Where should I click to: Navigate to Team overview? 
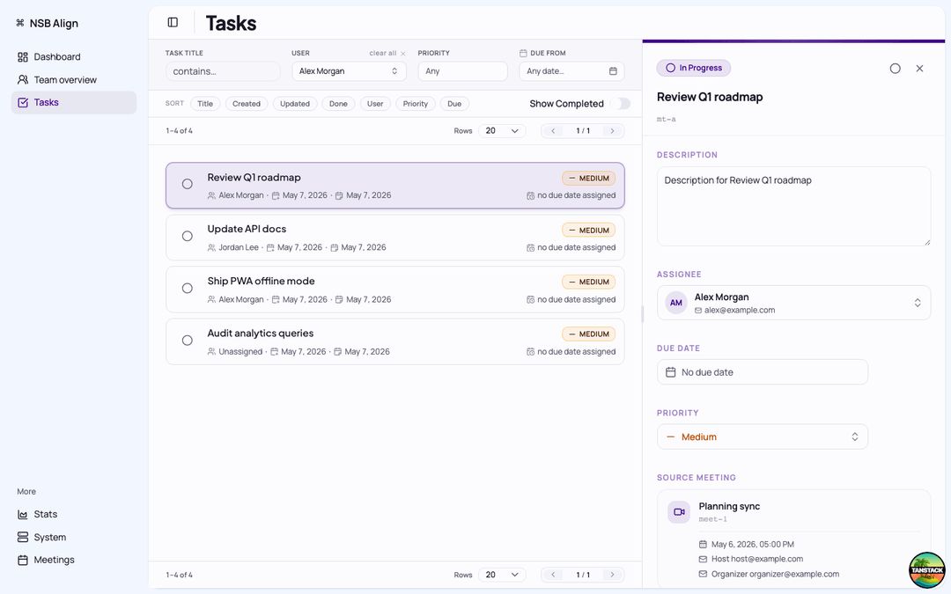pyautogui.click(x=65, y=79)
